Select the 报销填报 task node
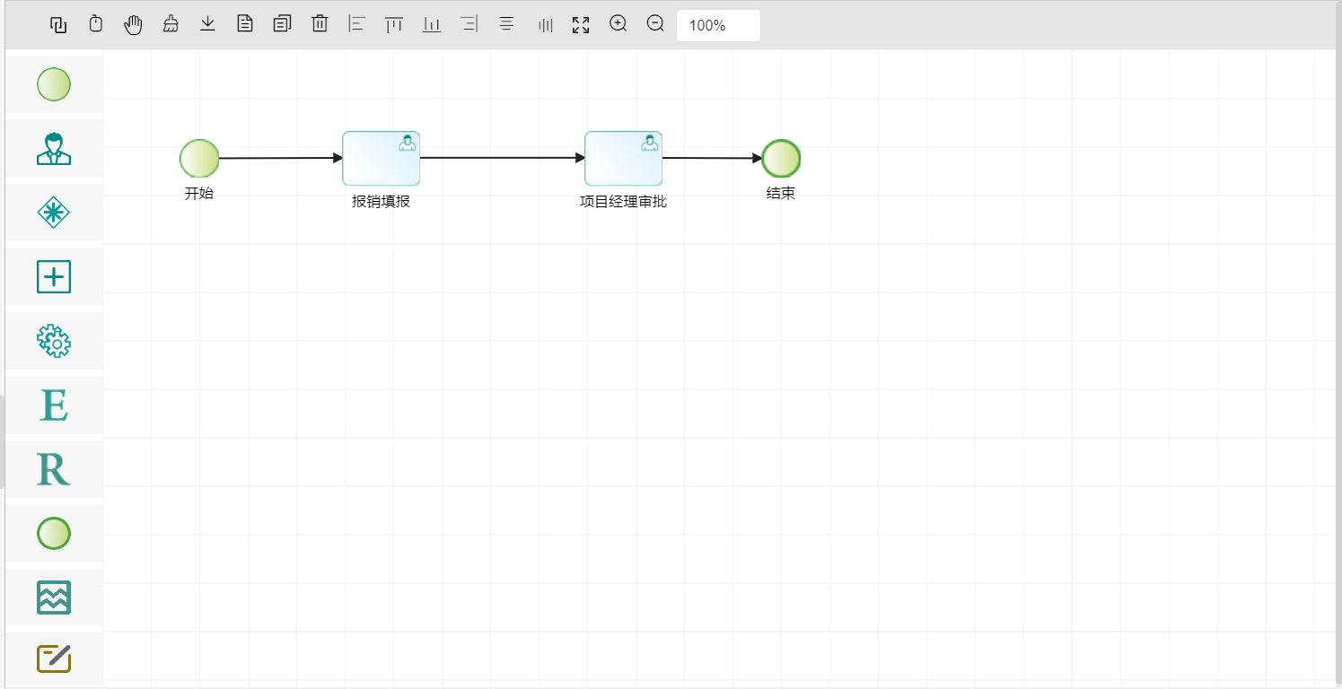This screenshot has height=689, width=1342. point(381,159)
